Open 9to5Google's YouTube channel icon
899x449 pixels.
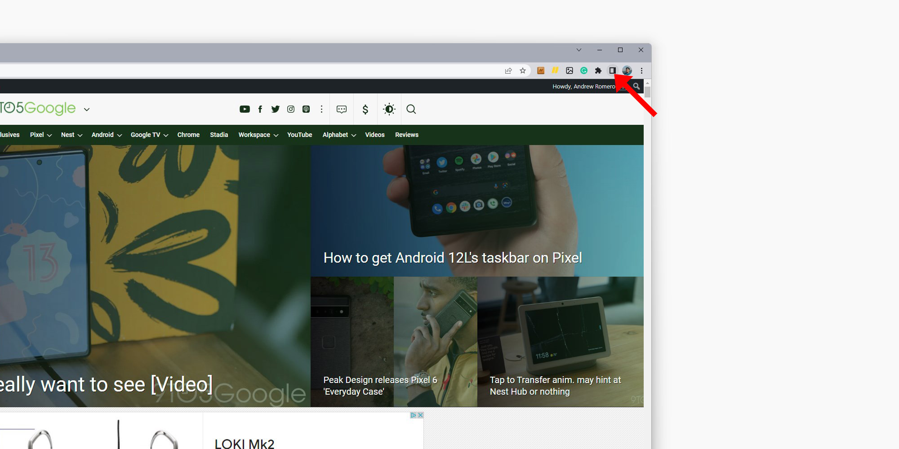(x=245, y=109)
